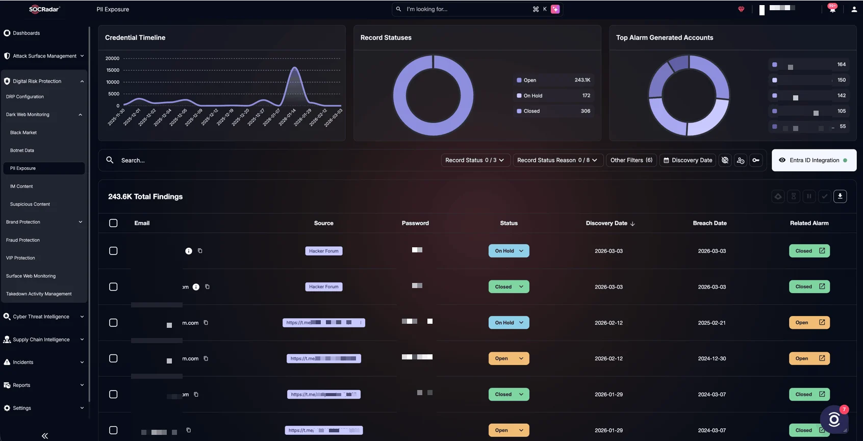
Task: Toggle the Entra ID Integration button
Action: click(814, 160)
